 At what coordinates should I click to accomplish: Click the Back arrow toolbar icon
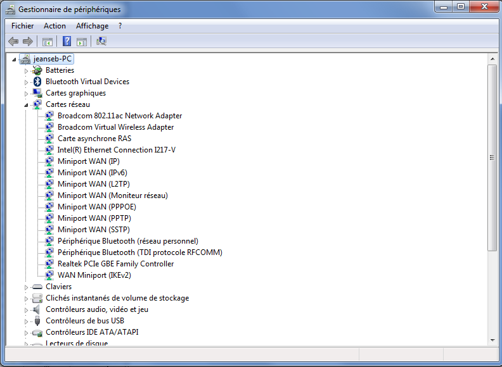13,41
